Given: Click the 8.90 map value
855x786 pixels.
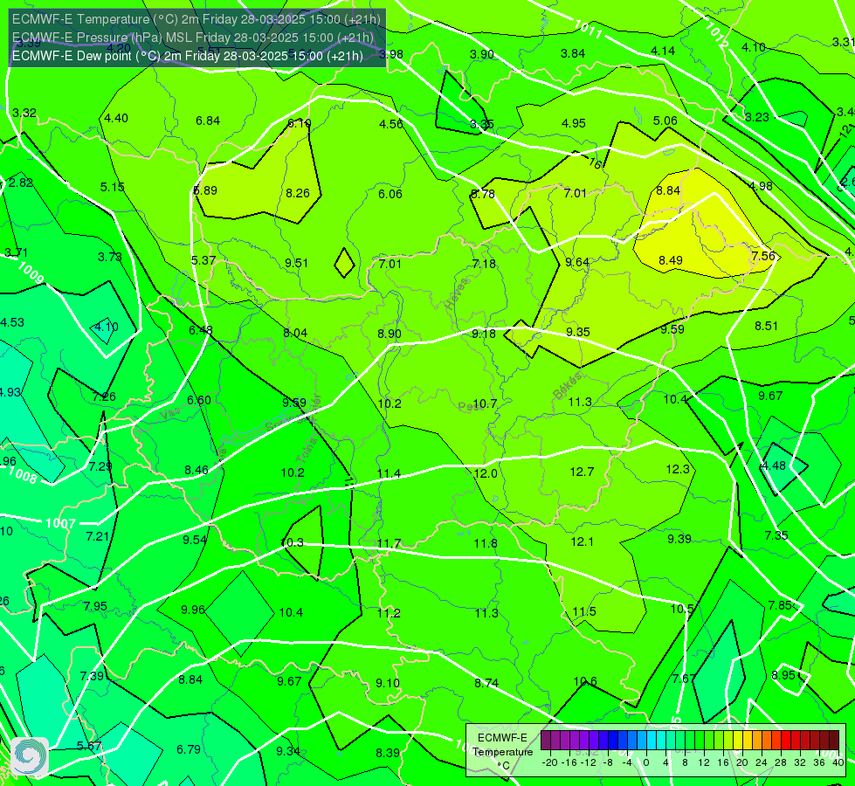Looking at the screenshot, I should [x=390, y=334].
